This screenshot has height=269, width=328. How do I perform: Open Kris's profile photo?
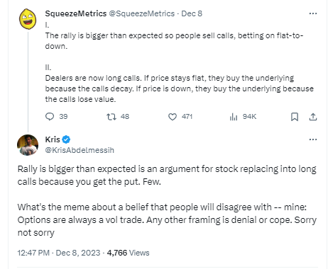tap(28, 145)
